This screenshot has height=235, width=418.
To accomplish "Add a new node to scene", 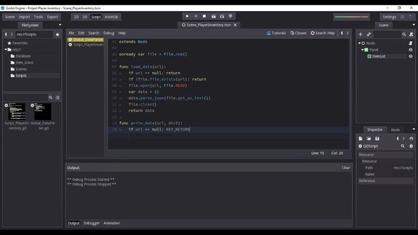I will [361, 35].
